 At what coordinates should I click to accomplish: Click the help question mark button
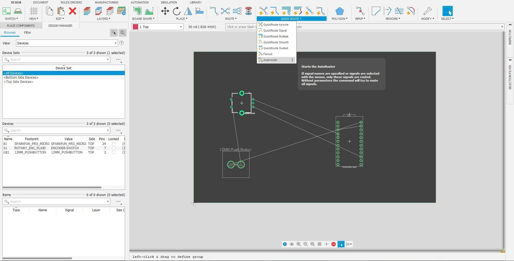122,43
